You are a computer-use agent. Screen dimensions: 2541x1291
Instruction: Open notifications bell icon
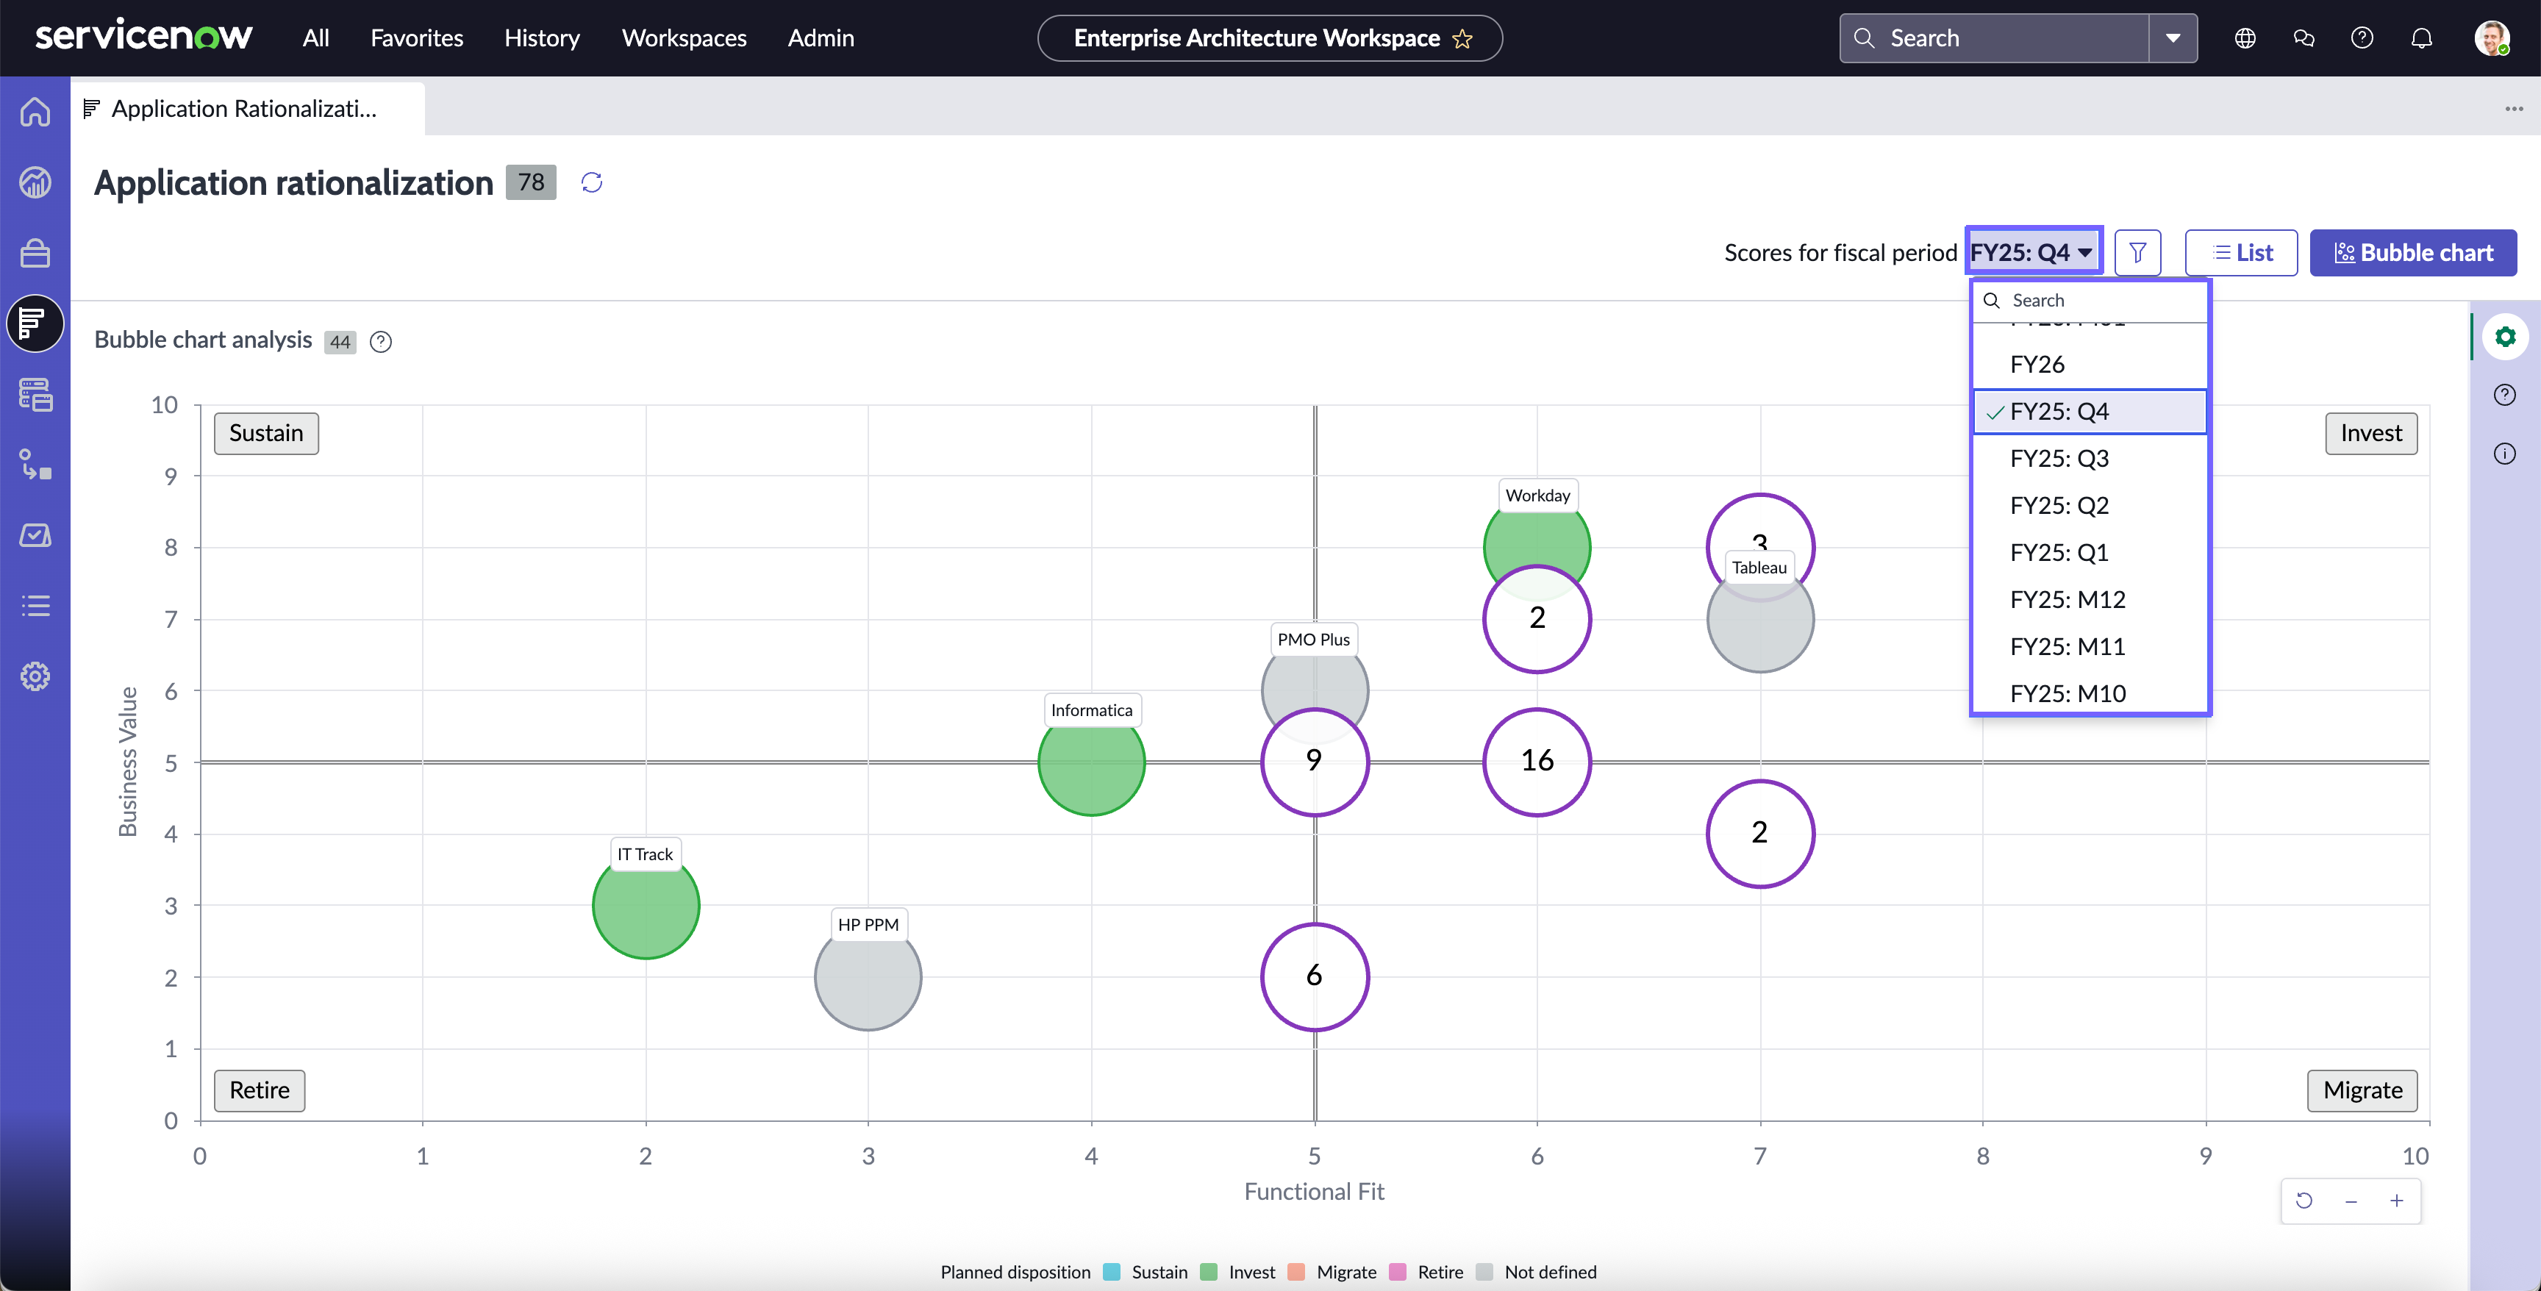point(2422,38)
